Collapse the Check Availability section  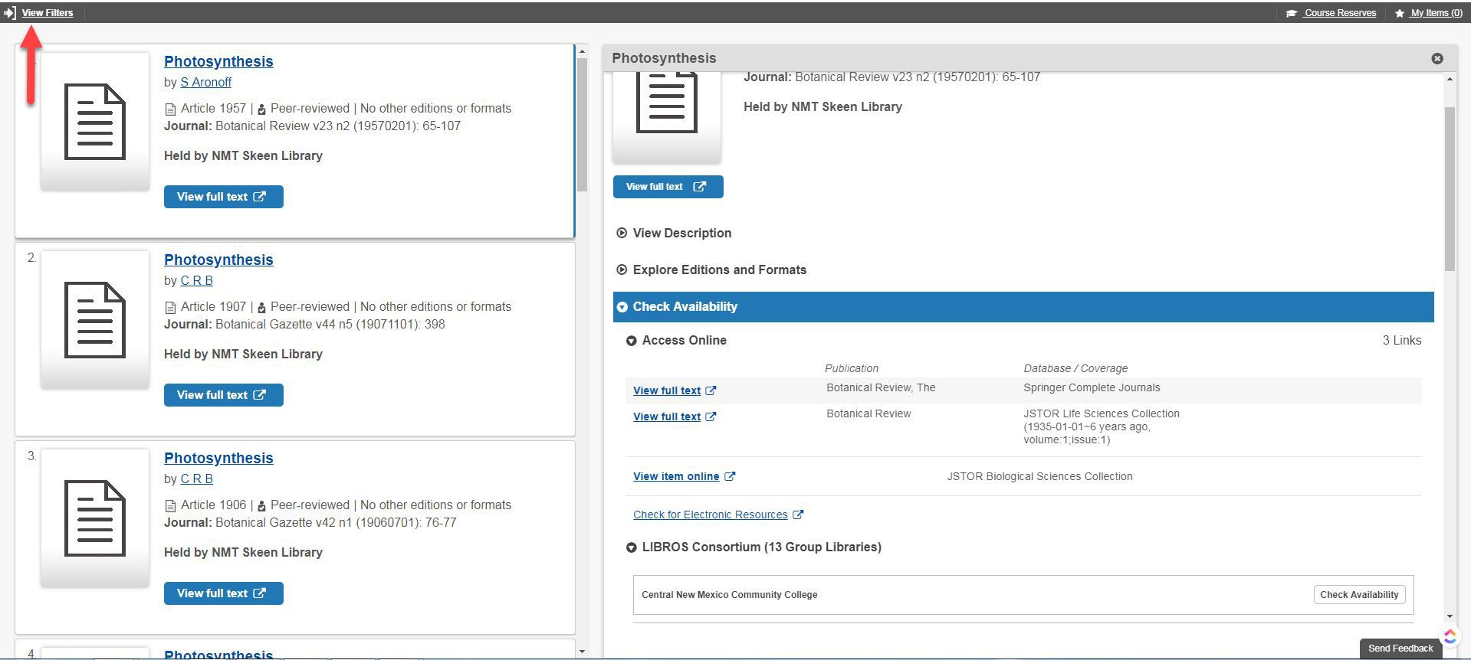click(x=622, y=306)
